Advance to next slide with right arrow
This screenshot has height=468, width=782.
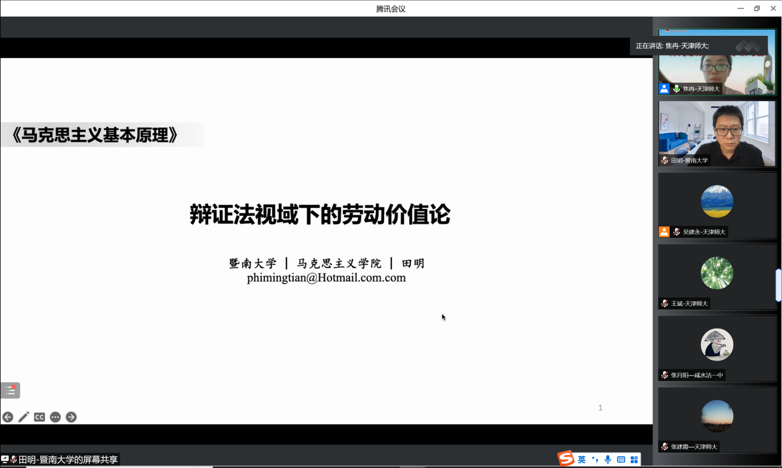click(71, 417)
